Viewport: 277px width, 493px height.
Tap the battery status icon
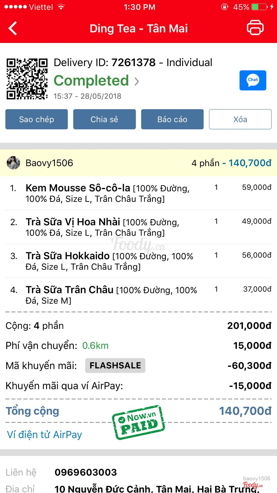(x=259, y=7)
